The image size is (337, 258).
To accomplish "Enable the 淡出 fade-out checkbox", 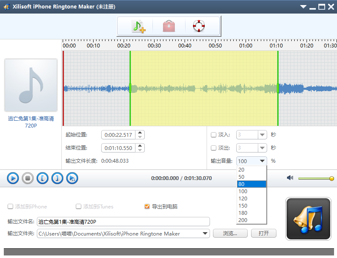I will (x=213, y=148).
